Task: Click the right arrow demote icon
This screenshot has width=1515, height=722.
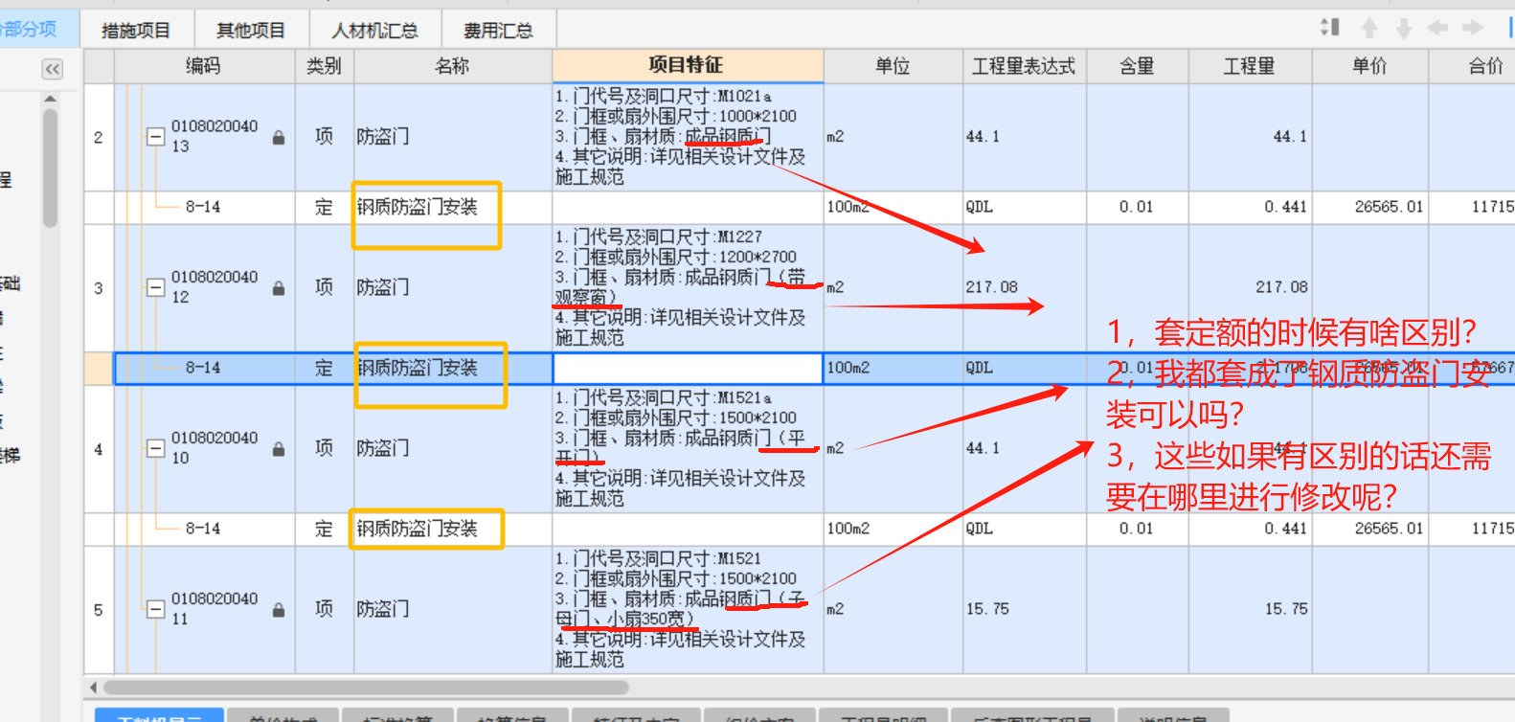Action: (1473, 29)
